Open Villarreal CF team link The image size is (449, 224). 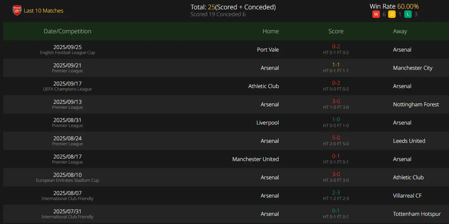407,196
